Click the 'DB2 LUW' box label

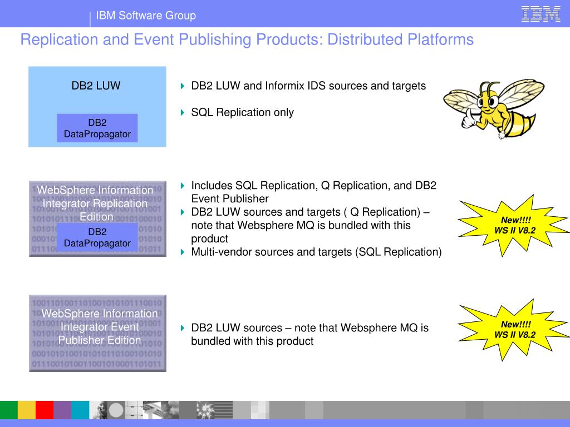tap(96, 86)
